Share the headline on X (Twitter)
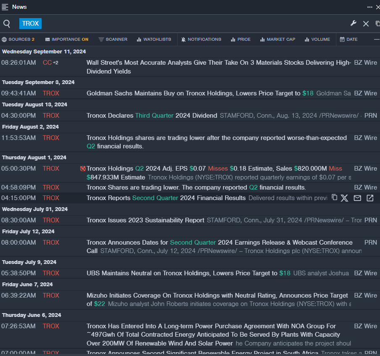 (344, 198)
